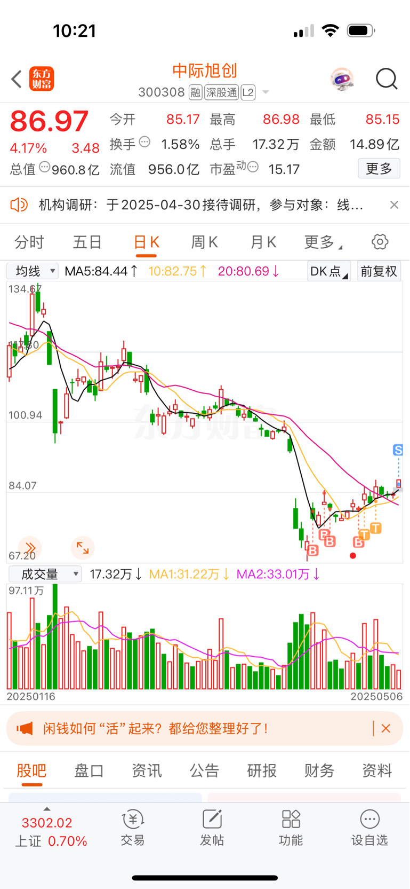
Task: Show info for 市盈 help icon
Action: pos(253,167)
